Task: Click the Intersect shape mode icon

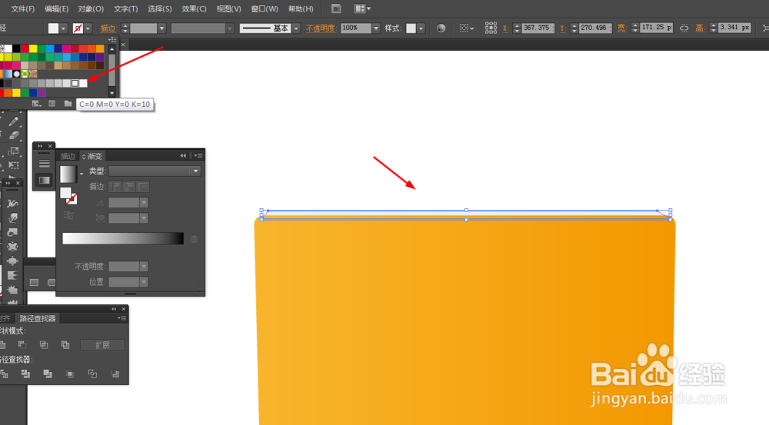Action: [44, 344]
